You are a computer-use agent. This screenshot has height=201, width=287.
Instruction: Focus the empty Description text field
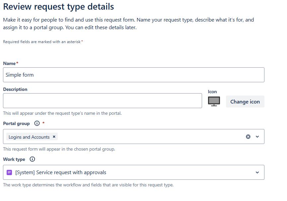[103, 100]
